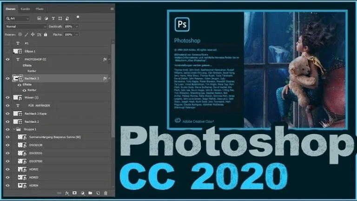
Task: Switch to the Pfade tab
Action: (40, 9)
